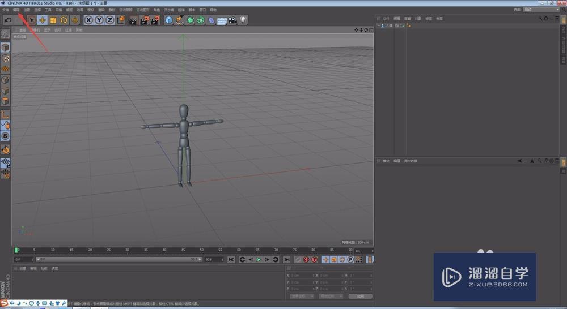Click the 应用 apply button in coordinates
This screenshot has height=309, width=567.
pos(360,296)
